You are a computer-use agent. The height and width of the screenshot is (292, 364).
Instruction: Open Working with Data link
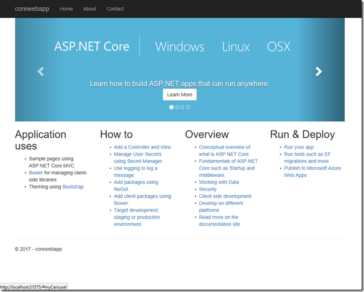(x=219, y=182)
